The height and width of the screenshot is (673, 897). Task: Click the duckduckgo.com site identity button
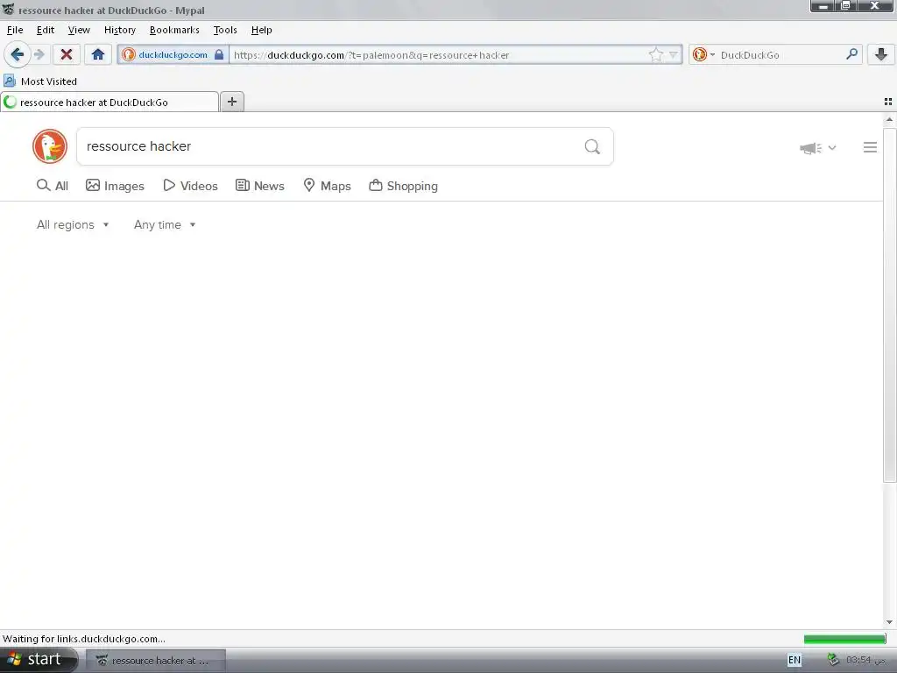173,55
